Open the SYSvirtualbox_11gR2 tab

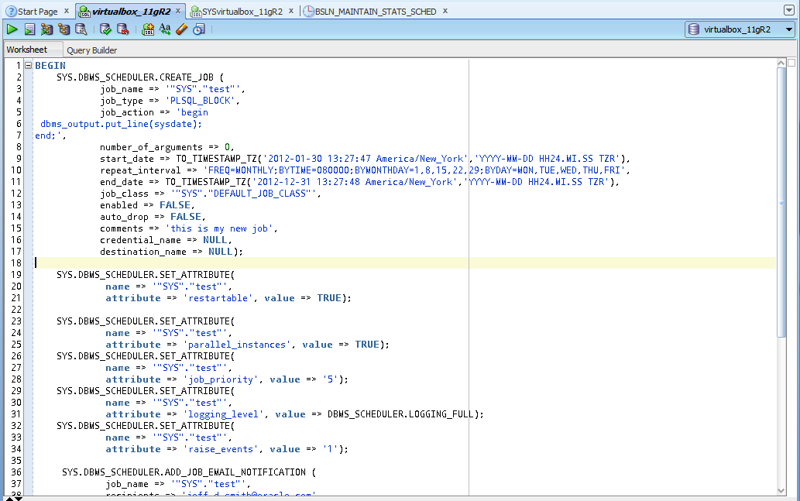click(x=242, y=11)
